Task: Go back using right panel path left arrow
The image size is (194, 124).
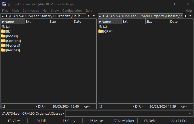Action: [103, 16]
